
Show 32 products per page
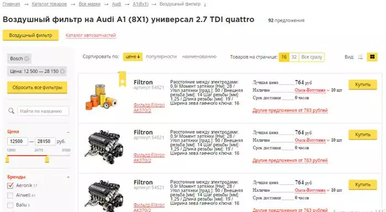(294, 57)
